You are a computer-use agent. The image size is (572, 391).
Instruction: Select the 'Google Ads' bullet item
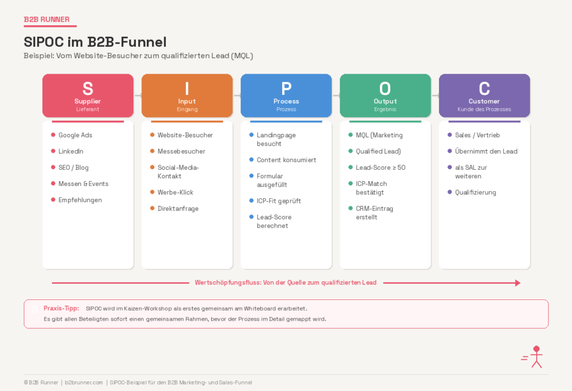click(x=75, y=135)
